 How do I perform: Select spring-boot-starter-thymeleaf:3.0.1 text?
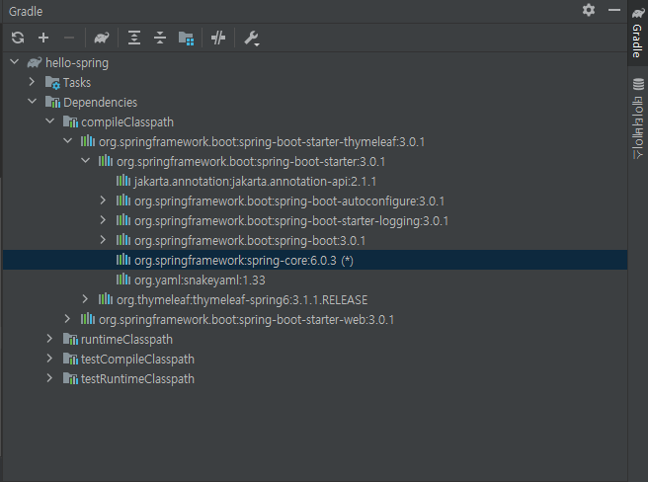point(262,142)
